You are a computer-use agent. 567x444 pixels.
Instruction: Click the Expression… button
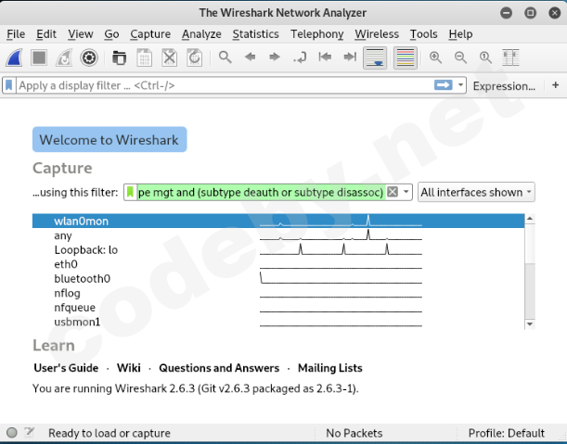click(x=504, y=86)
